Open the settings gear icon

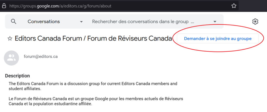(255, 22)
